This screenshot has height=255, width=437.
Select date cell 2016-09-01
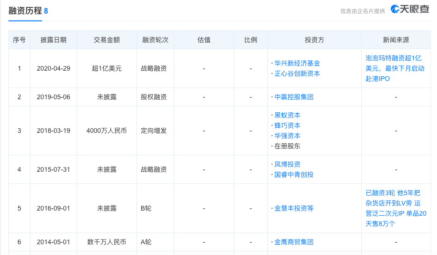pyautogui.click(x=53, y=208)
